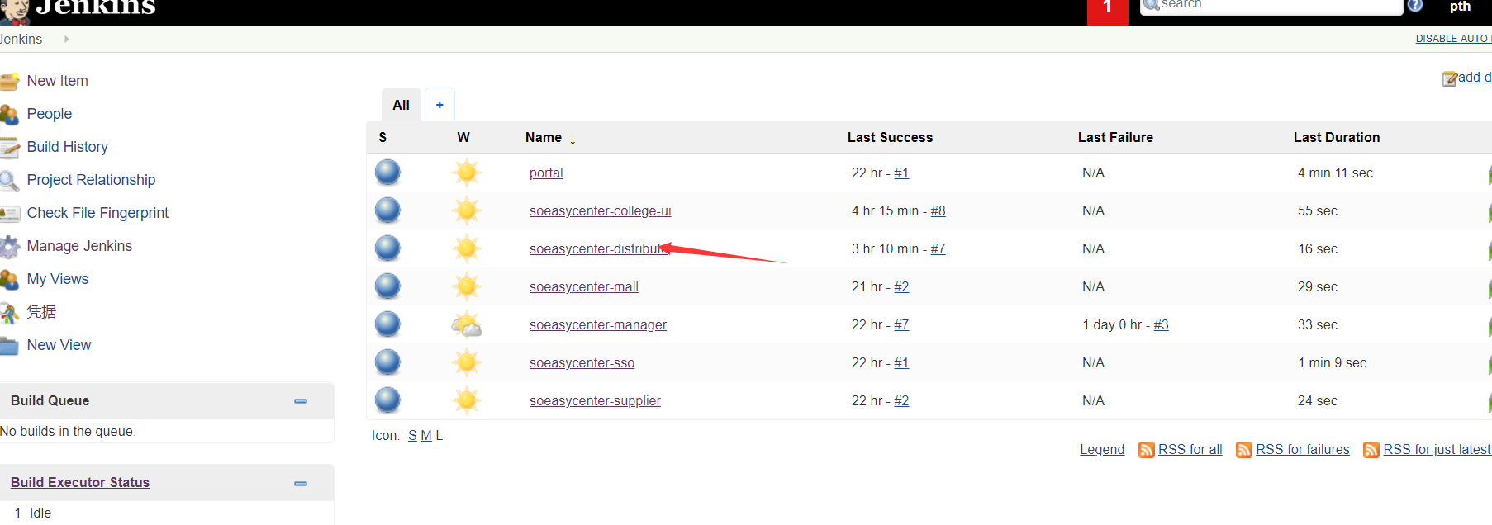Image resolution: width=1492 pixels, height=525 pixels.
Task: Open Check File Fingerprint page
Action: (97, 213)
